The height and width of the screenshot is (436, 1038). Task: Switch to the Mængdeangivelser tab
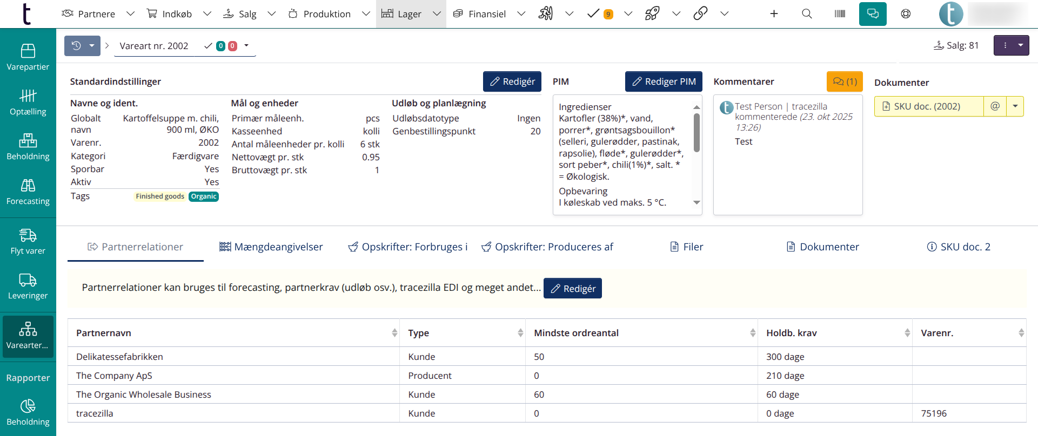pos(271,247)
